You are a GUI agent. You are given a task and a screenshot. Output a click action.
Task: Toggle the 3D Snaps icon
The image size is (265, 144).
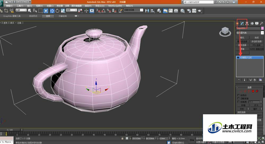(x=98, y=11)
